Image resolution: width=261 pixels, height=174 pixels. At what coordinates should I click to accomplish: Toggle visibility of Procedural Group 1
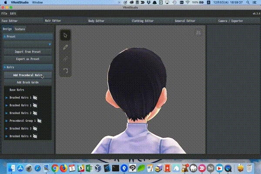(x=39, y=121)
